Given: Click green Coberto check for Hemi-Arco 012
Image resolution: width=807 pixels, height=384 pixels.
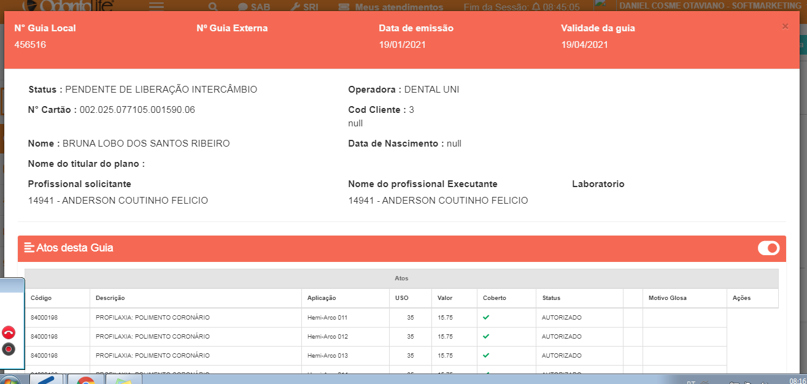Looking at the screenshot, I should [x=486, y=337].
